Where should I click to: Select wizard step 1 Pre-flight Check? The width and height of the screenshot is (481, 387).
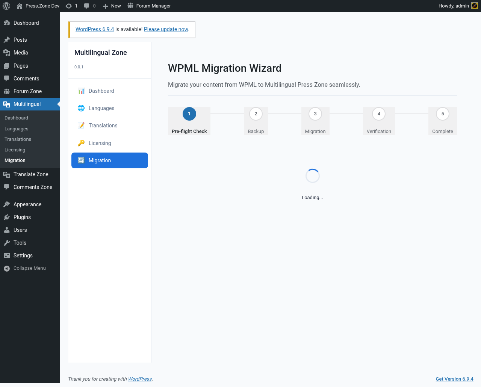189,121
